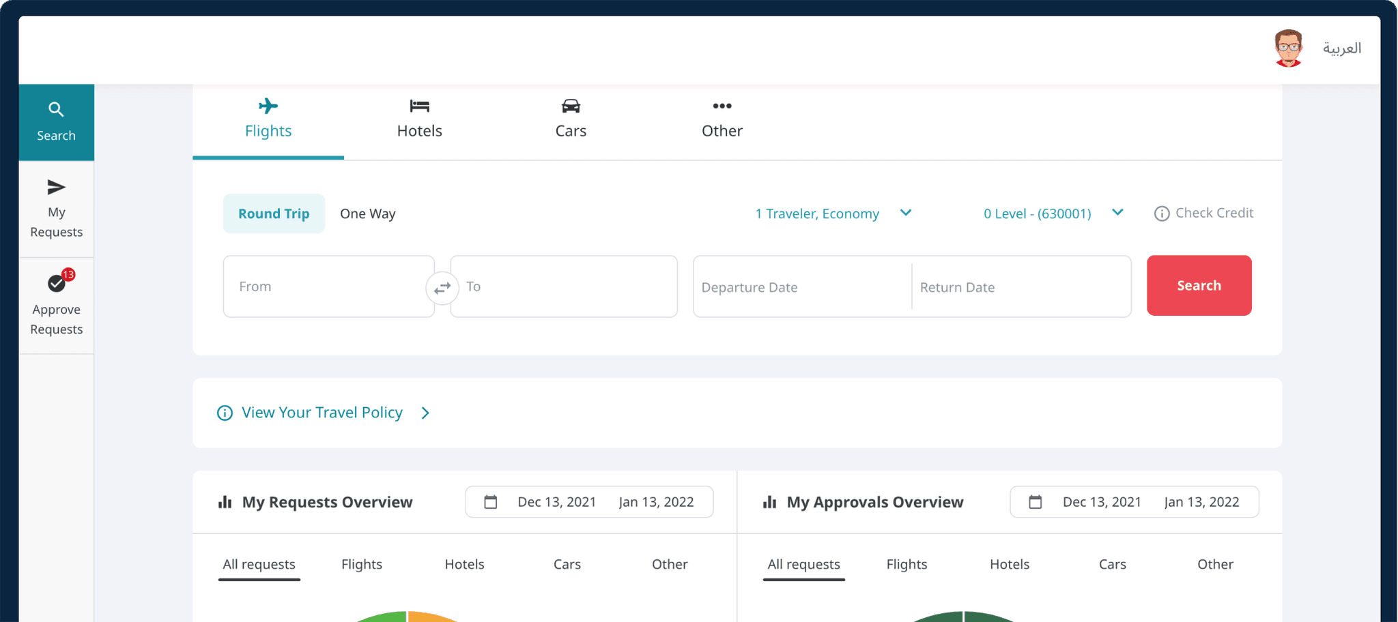Image resolution: width=1398 pixels, height=622 pixels.
Task: Click the Other three-dots icon
Action: tap(722, 106)
